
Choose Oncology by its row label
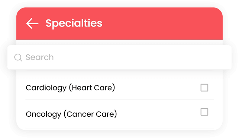(71, 114)
